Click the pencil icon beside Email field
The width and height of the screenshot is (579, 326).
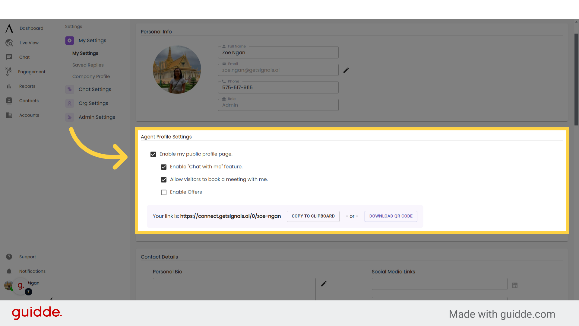(346, 70)
